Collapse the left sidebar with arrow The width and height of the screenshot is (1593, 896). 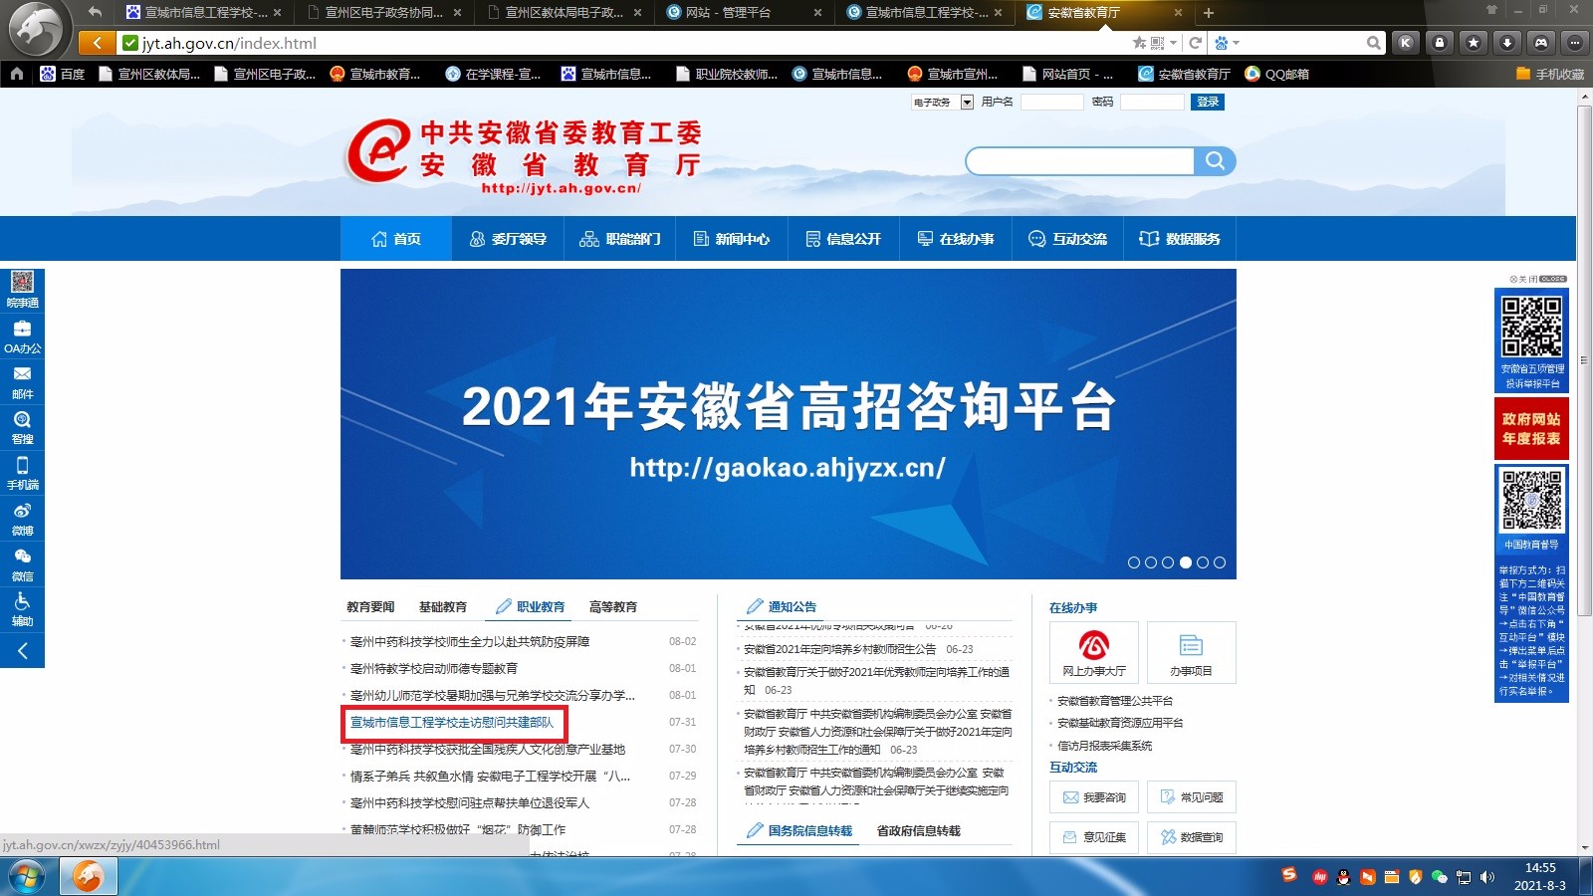[22, 651]
